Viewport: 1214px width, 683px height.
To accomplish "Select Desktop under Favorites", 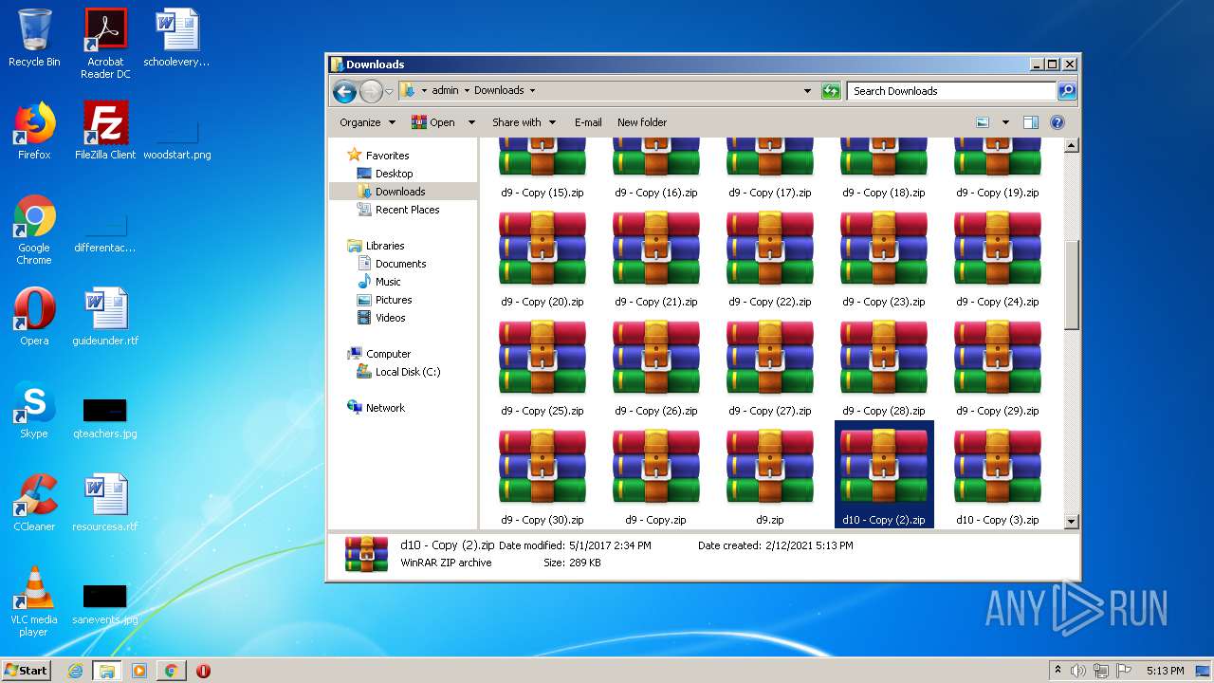I will [394, 174].
